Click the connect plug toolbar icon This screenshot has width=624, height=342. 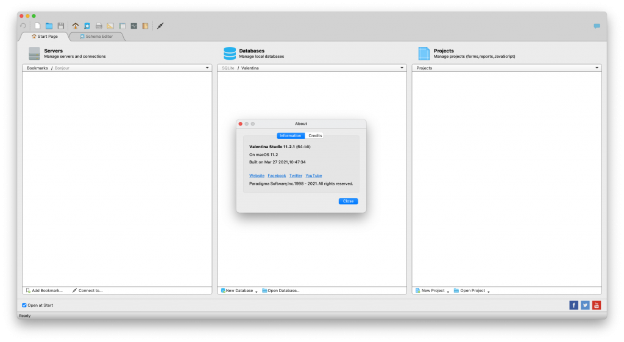(x=160, y=26)
